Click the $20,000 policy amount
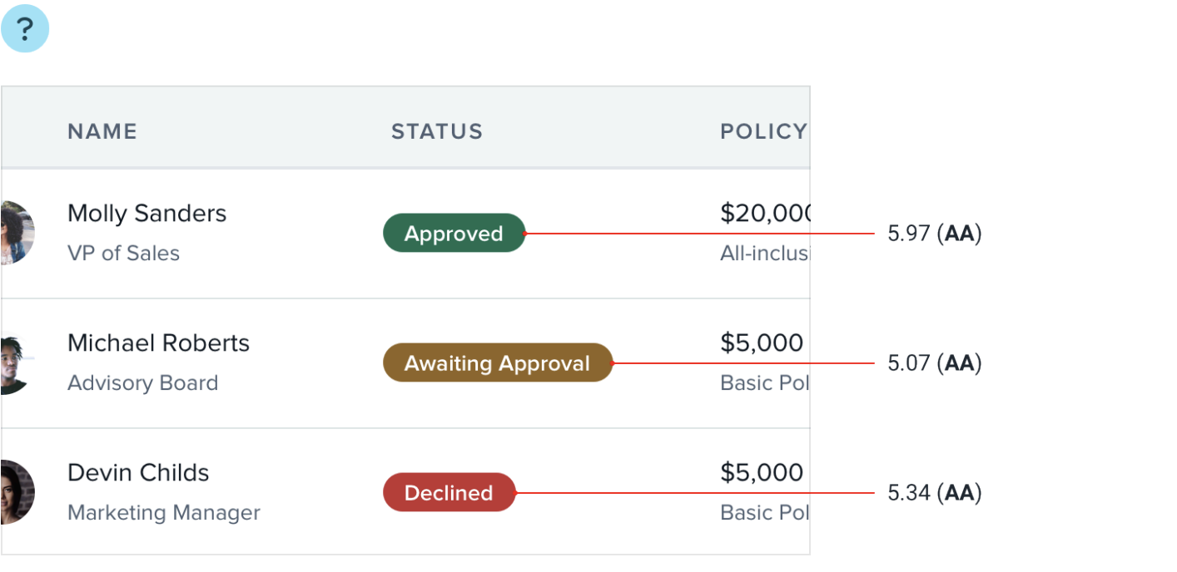The height and width of the screenshot is (572, 1177). point(765,214)
